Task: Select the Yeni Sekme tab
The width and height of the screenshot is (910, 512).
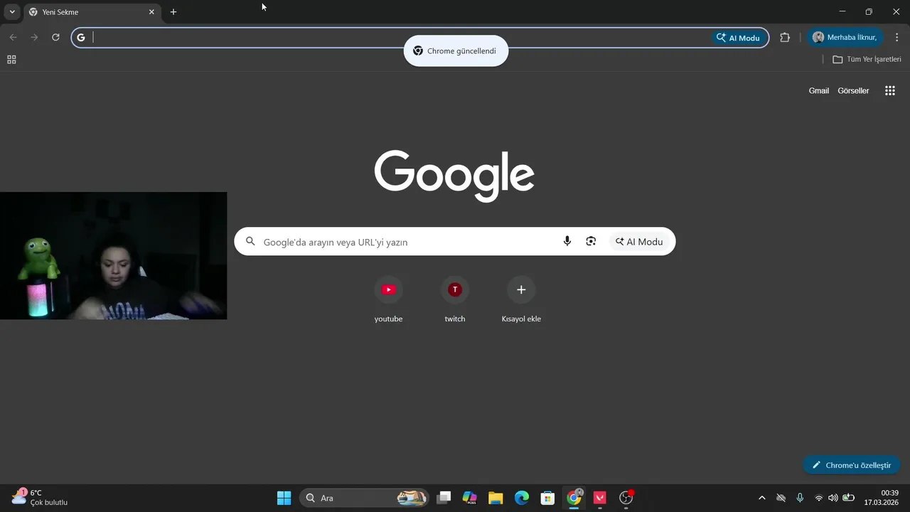Action: pos(91,12)
